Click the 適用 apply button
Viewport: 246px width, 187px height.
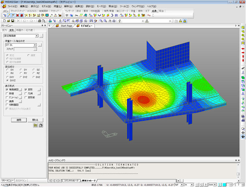[19, 120]
